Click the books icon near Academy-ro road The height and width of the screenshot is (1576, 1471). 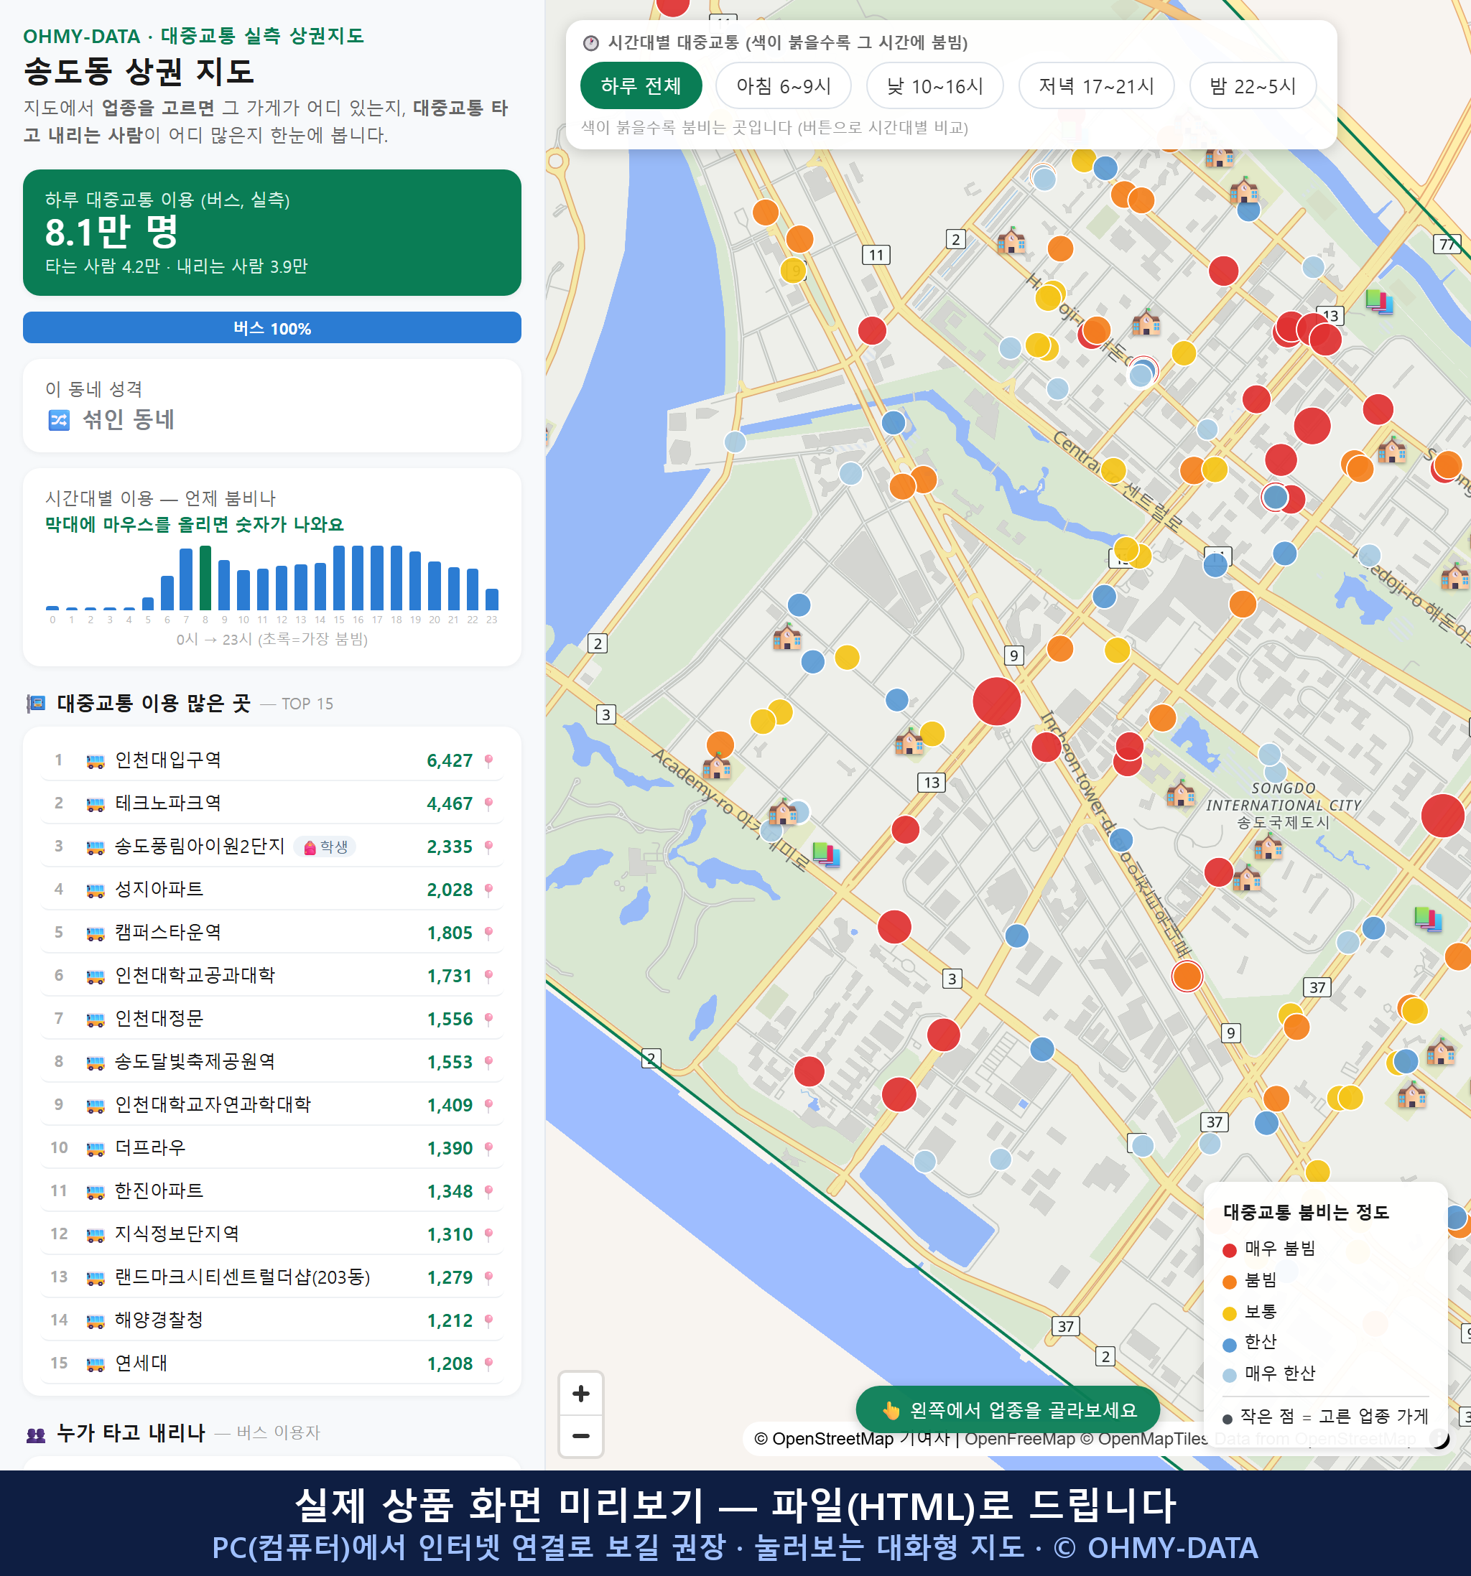(x=826, y=853)
